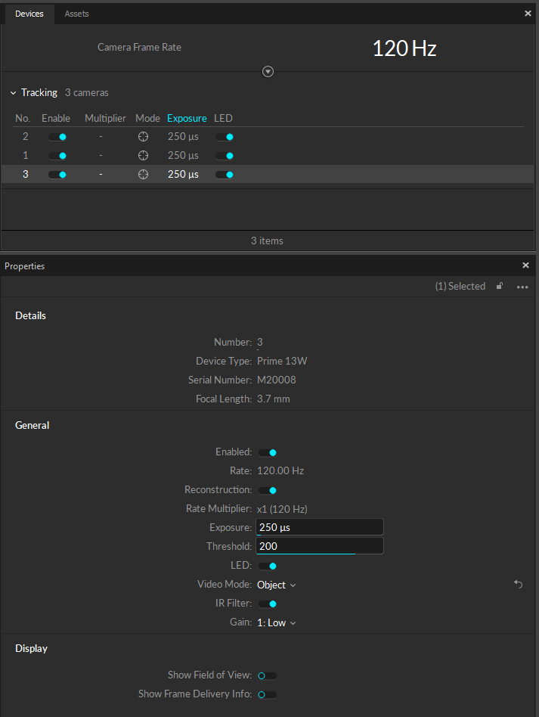This screenshot has width=539, height=717.
Task: Disable the Reconstruction toggle
Action: click(268, 489)
